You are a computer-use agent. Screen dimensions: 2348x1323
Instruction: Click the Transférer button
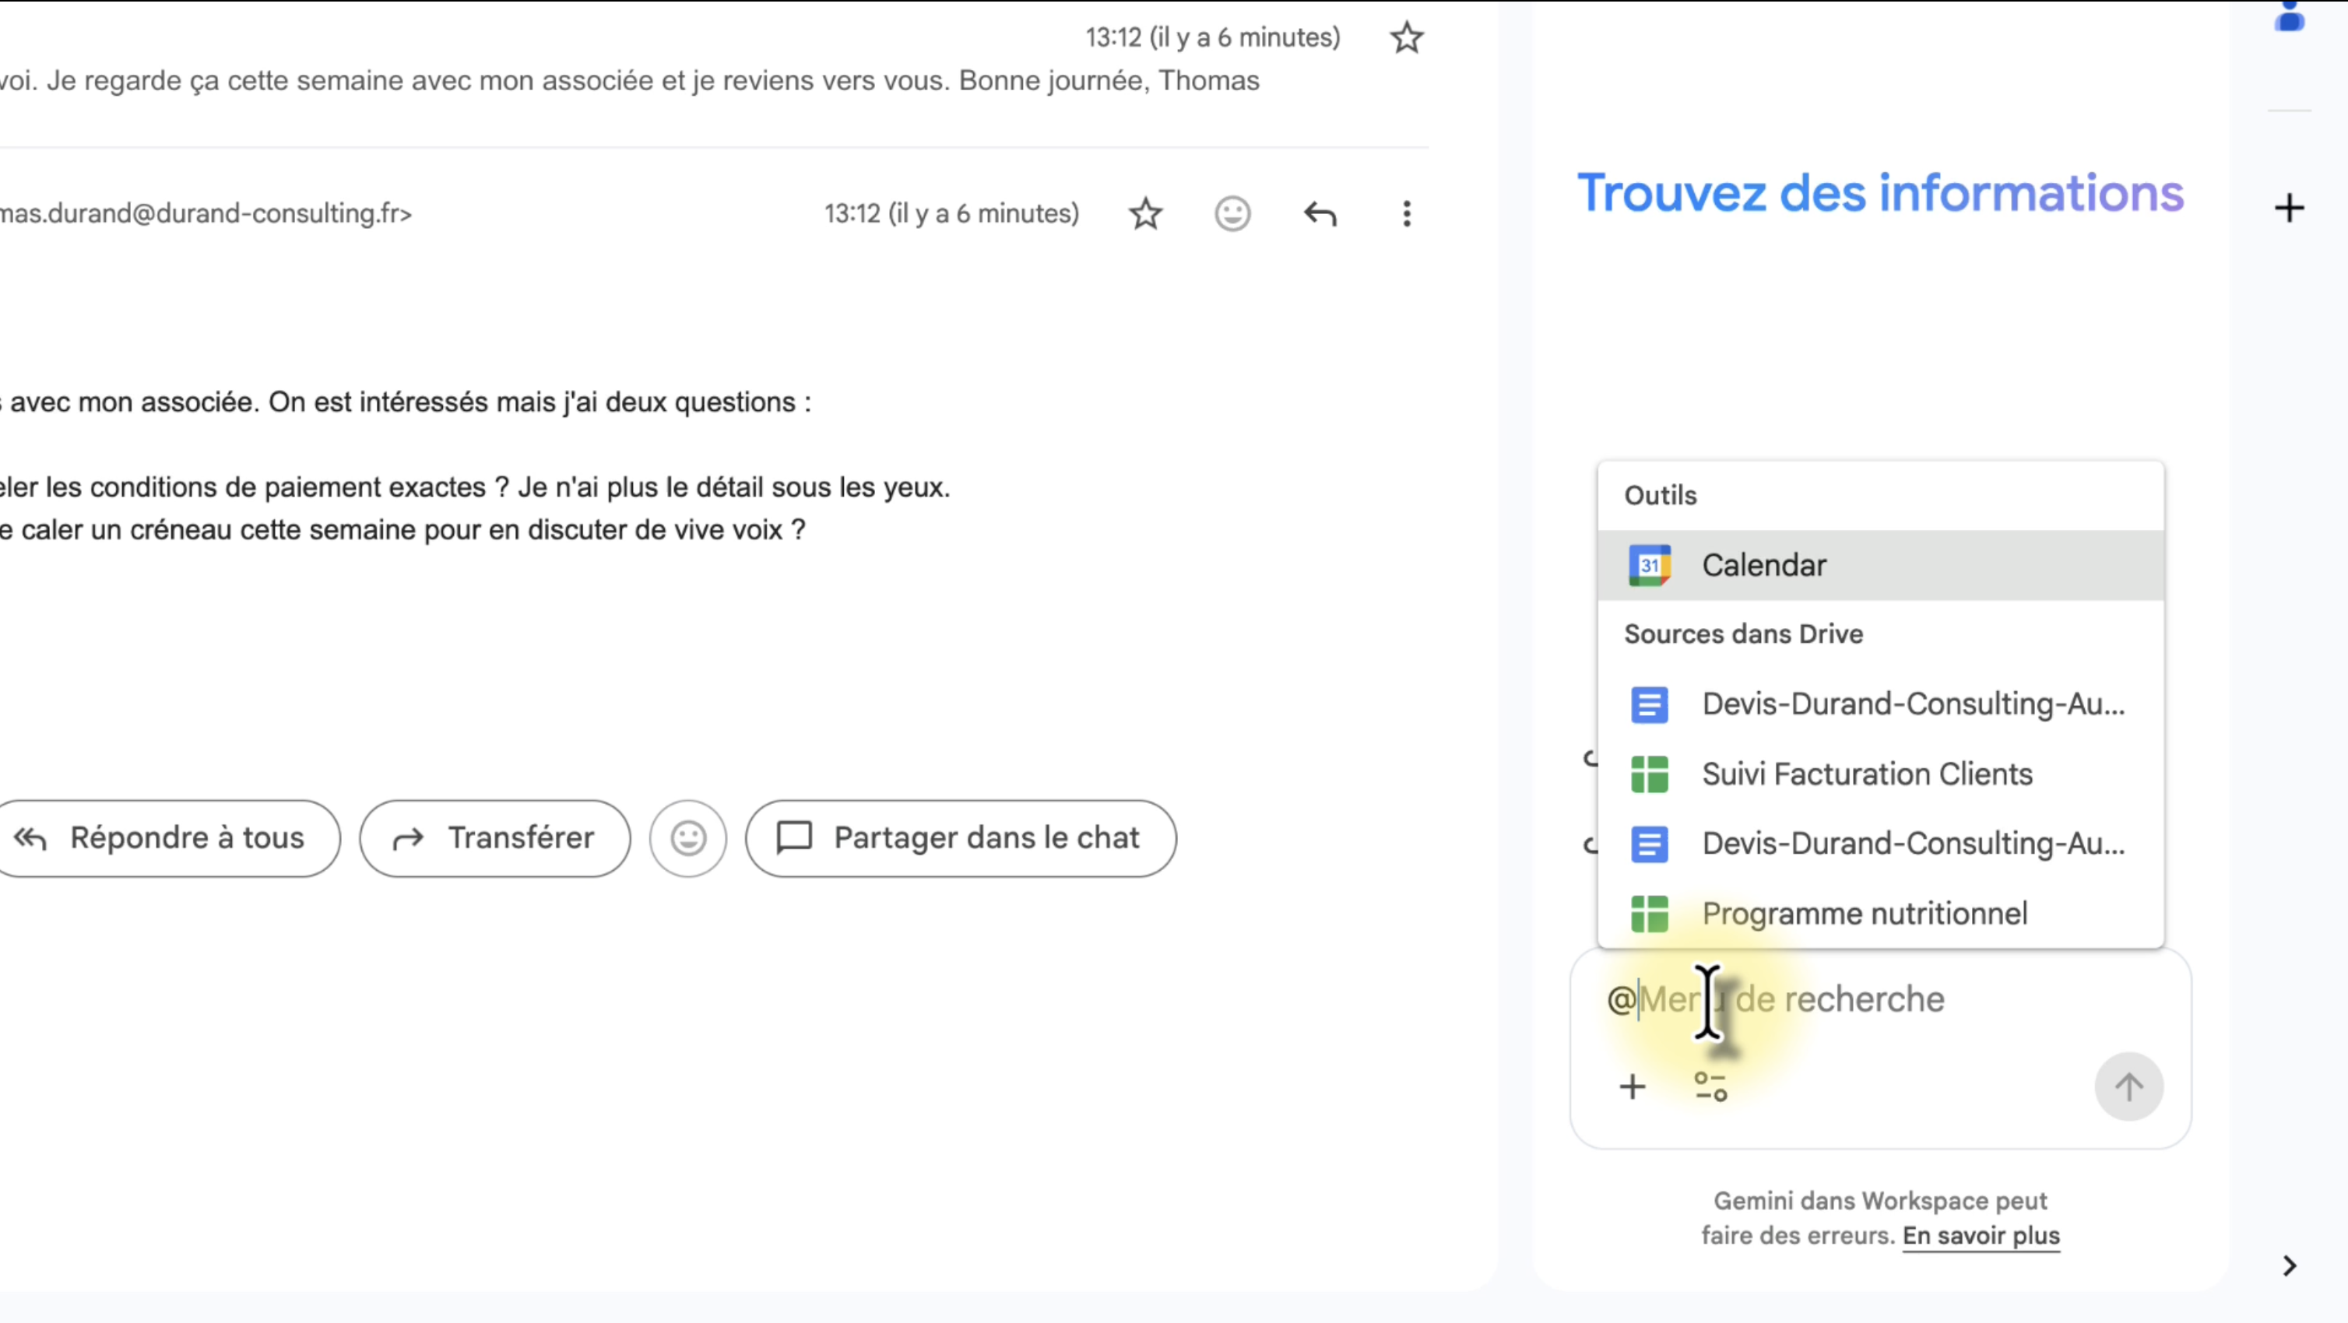click(494, 837)
